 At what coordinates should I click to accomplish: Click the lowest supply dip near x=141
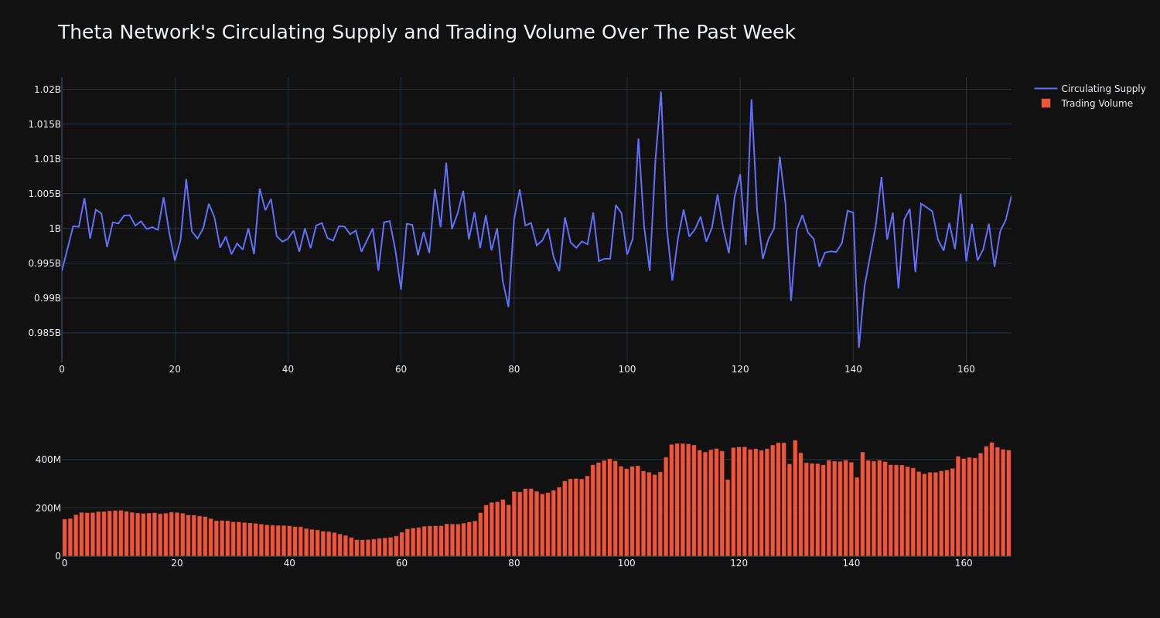tap(858, 347)
